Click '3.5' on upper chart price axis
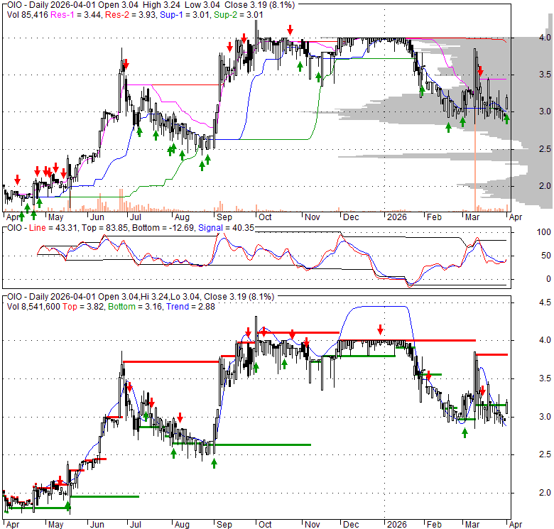Viewport: 554px width, 529px height. pyautogui.click(x=545, y=74)
